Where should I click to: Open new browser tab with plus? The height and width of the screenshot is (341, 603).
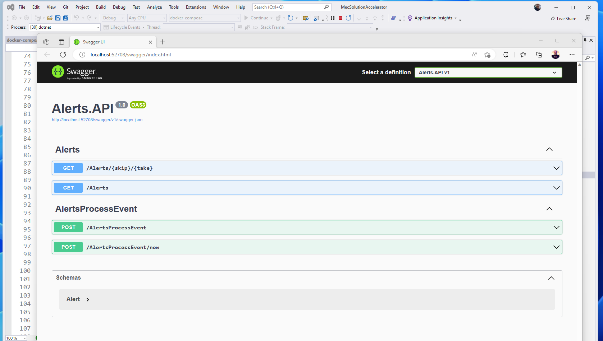[163, 42]
